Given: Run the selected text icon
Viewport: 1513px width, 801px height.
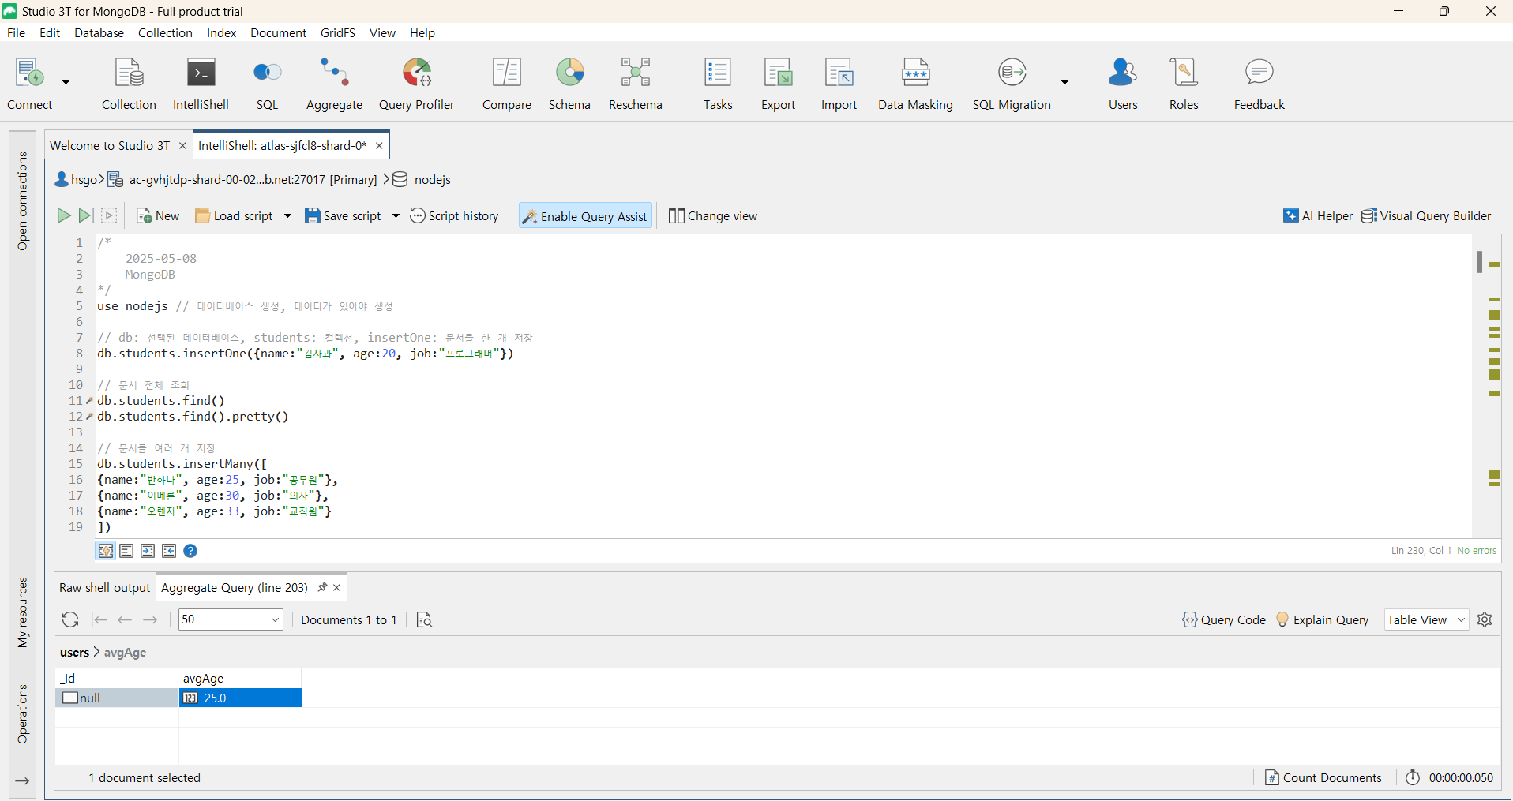Looking at the screenshot, I should 109,215.
